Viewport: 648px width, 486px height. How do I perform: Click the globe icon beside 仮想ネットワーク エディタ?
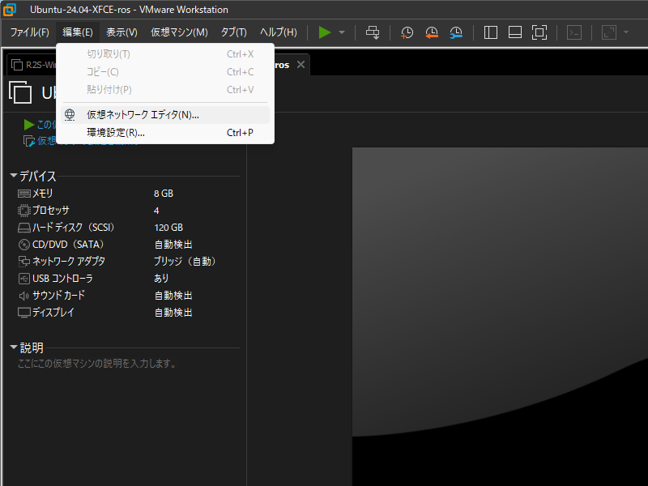pyautogui.click(x=70, y=115)
